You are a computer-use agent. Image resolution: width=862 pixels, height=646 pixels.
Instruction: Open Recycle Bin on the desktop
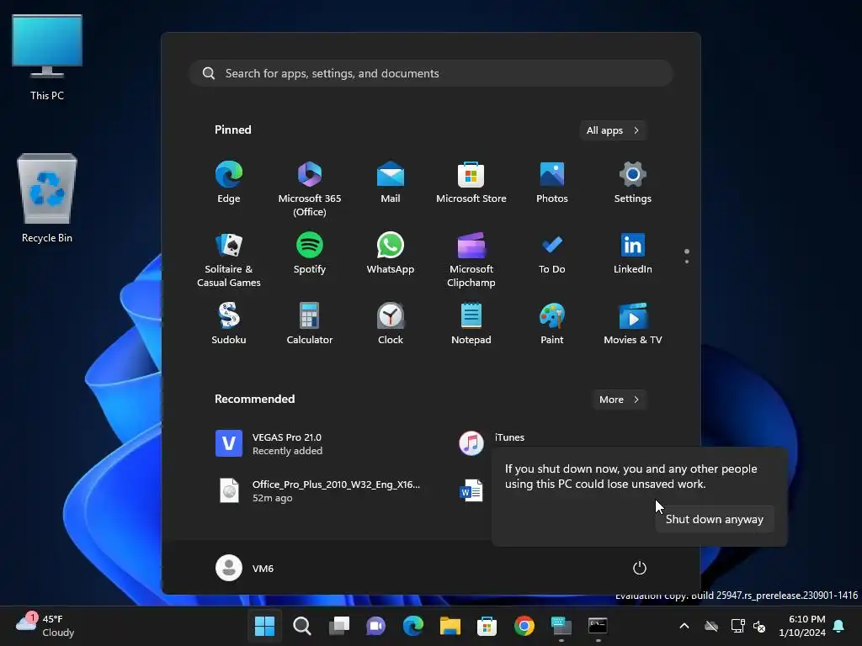coord(47,199)
